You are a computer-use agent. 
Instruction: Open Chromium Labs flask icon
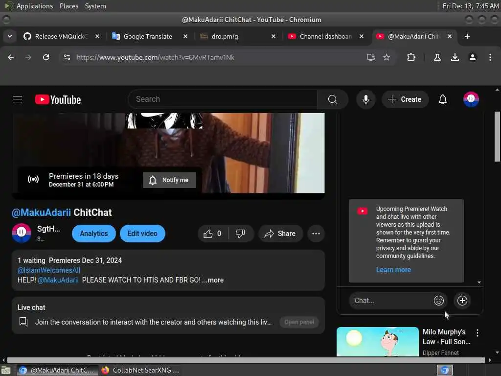437,57
